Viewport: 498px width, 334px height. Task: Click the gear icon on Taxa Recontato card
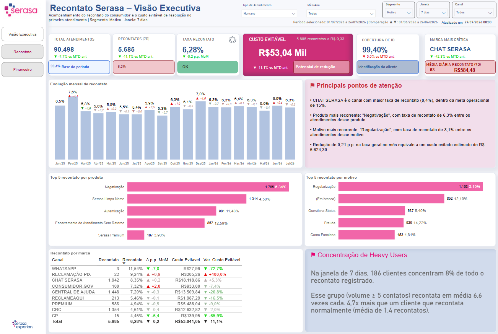point(232,40)
